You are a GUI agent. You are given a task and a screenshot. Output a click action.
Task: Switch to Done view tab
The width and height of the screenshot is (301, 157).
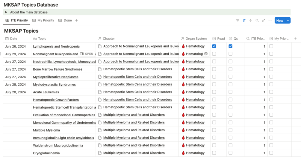(65, 20)
